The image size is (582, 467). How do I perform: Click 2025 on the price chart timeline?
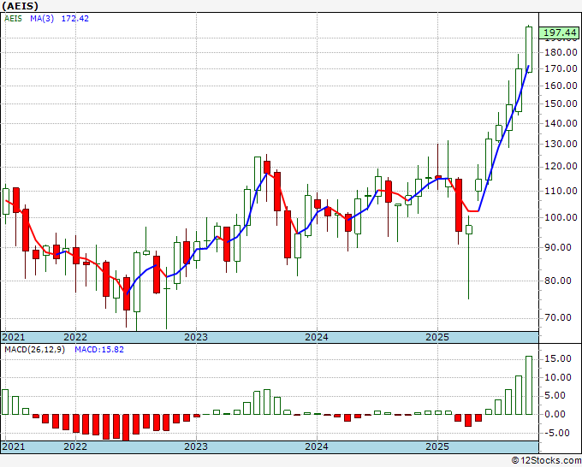437,337
